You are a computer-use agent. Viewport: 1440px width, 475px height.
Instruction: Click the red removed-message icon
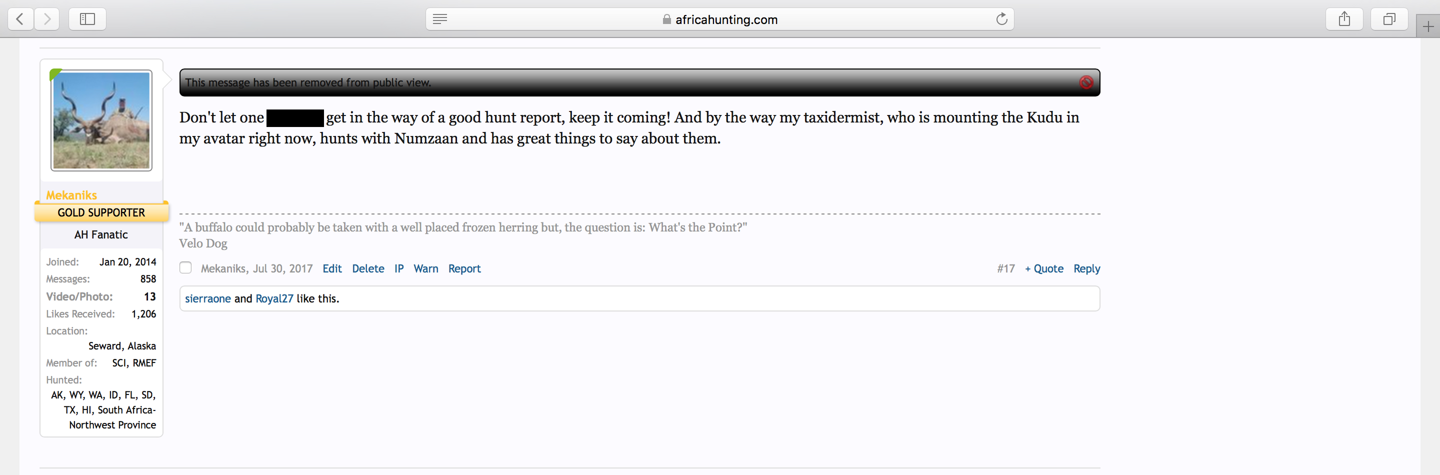click(1085, 82)
